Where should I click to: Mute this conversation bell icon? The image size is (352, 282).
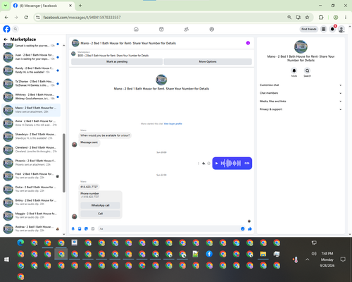[294, 70]
